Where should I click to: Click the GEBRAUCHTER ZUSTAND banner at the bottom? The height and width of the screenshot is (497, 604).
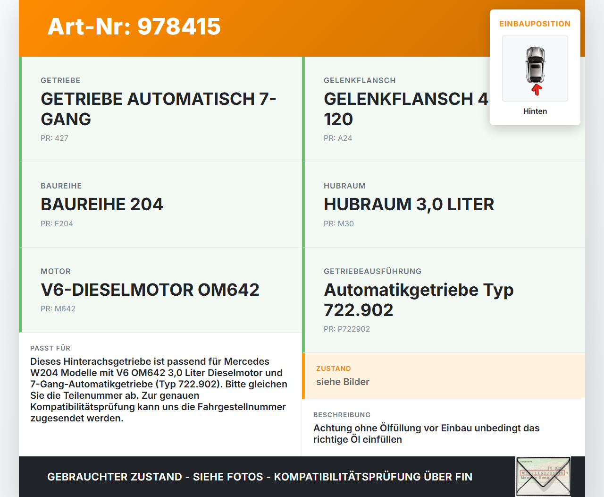pos(260,477)
